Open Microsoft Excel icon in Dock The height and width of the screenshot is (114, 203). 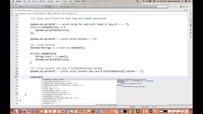[x=134, y=111]
